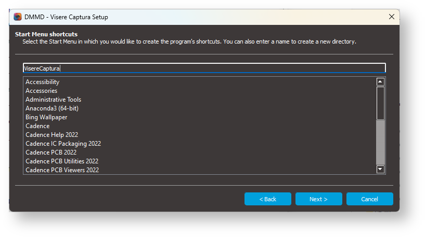
Task: Close the setup dialog window
Action: point(391,17)
